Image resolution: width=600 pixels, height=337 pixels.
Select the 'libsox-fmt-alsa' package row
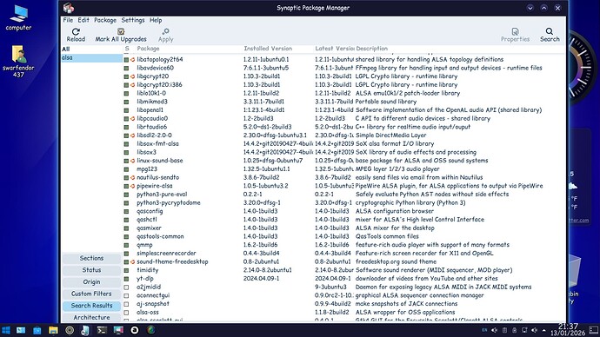343,143
